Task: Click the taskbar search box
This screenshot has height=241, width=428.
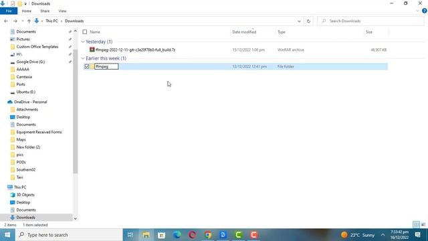Action: click(x=69, y=235)
